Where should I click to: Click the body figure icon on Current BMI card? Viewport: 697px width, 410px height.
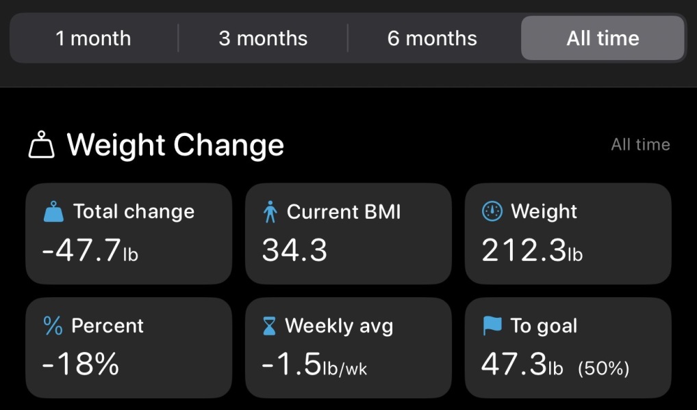pyautogui.click(x=272, y=211)
